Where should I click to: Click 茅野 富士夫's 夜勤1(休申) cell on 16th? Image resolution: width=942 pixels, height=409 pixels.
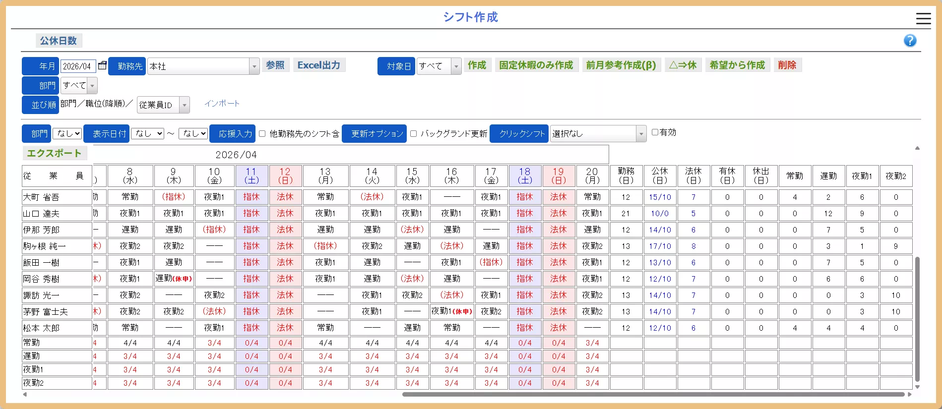(452, 311)
